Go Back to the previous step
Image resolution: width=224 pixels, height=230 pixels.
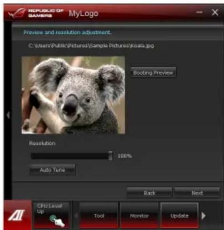[149, 193]
